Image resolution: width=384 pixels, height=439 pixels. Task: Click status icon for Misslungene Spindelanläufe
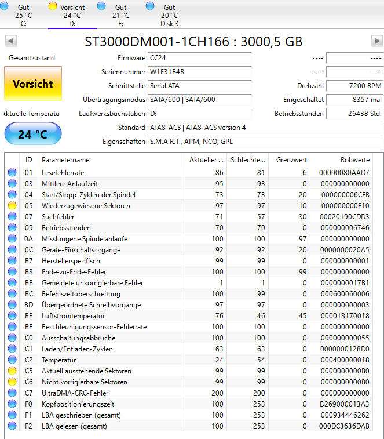tap(12, 238)
